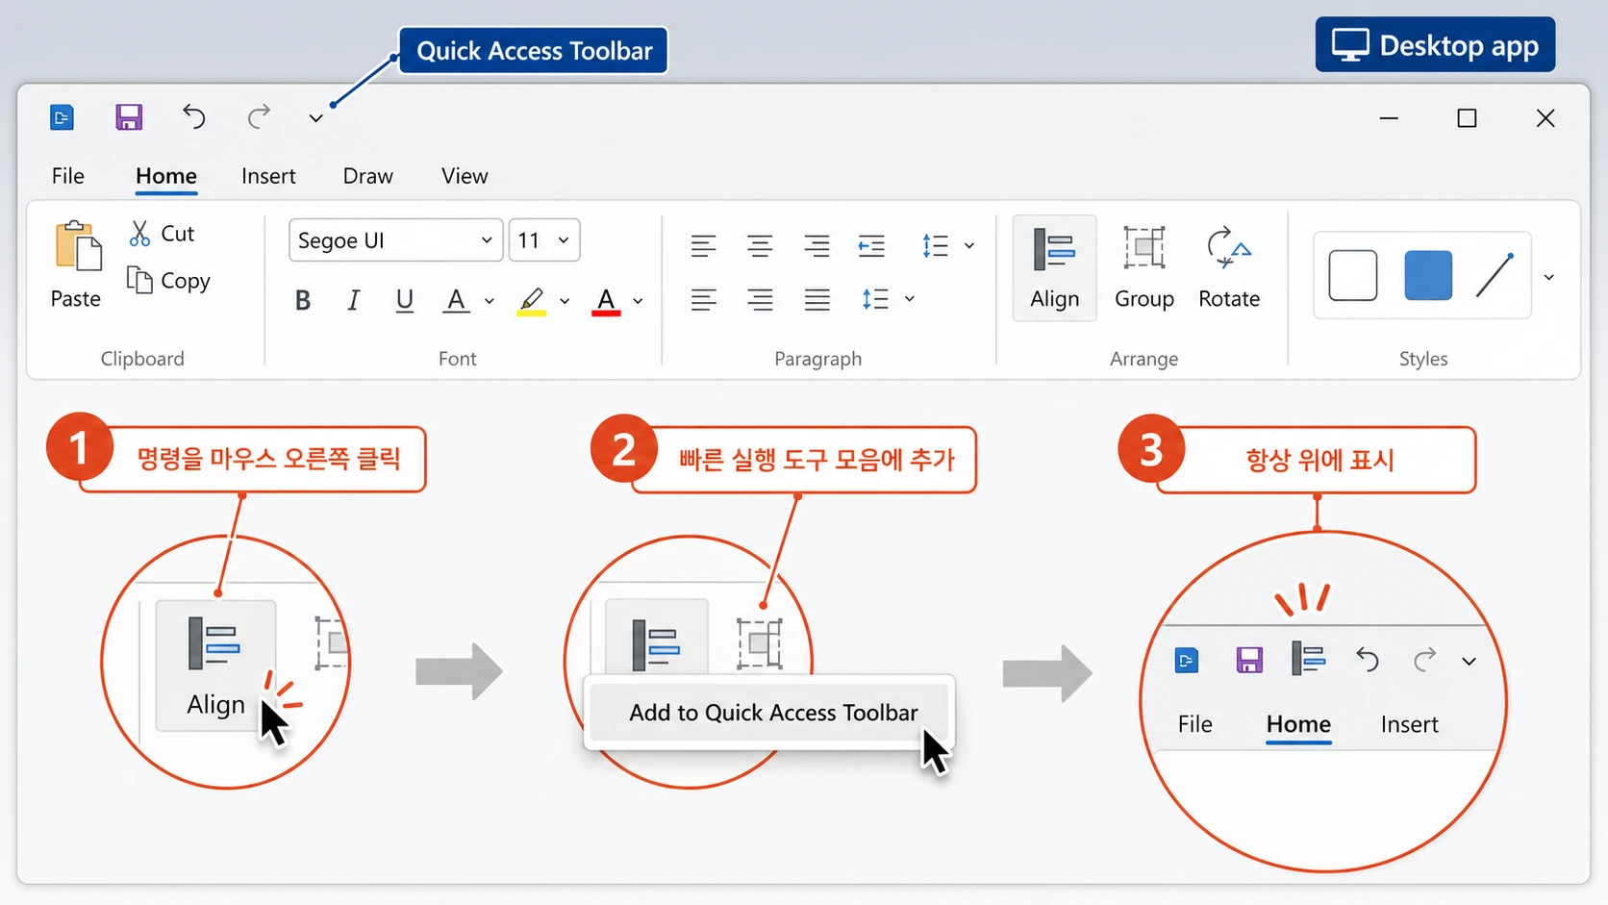Click the Paste clipboard icon
1608x905 pixels.
point(78,246)
